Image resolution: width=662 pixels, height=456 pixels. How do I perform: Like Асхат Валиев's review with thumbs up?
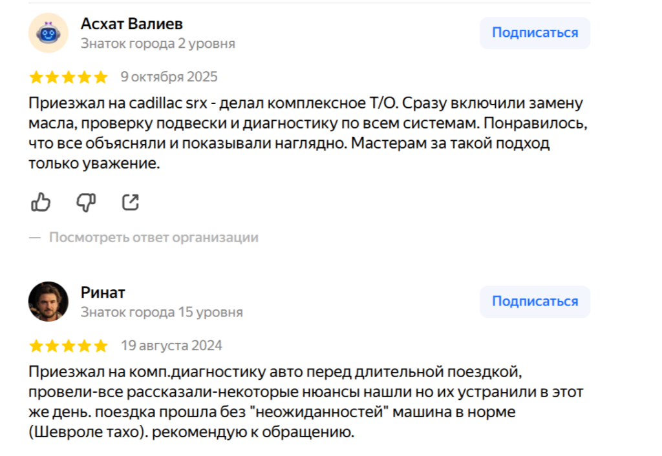click(41, 202)
